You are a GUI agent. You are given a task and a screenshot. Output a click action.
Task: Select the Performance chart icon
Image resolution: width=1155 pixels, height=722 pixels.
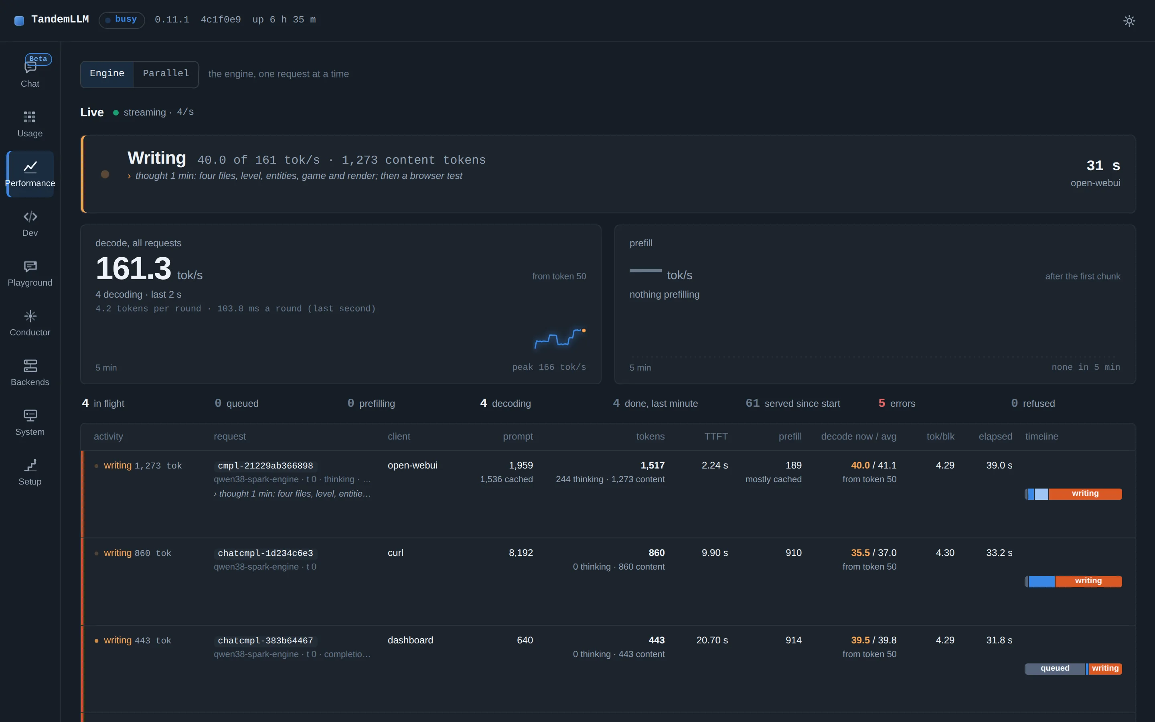[x=30, y=166]
